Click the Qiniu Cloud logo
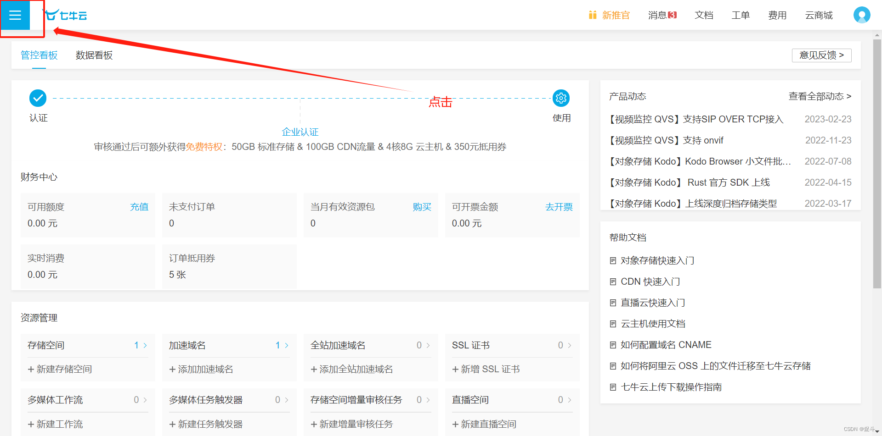Image resolution: width=882 pixels, height=436 pixels. tap(65, 15)
